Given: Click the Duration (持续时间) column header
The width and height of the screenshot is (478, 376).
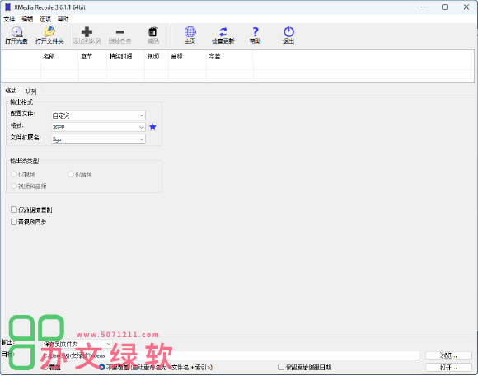Looking at the screenshot, I should (125, 56).
